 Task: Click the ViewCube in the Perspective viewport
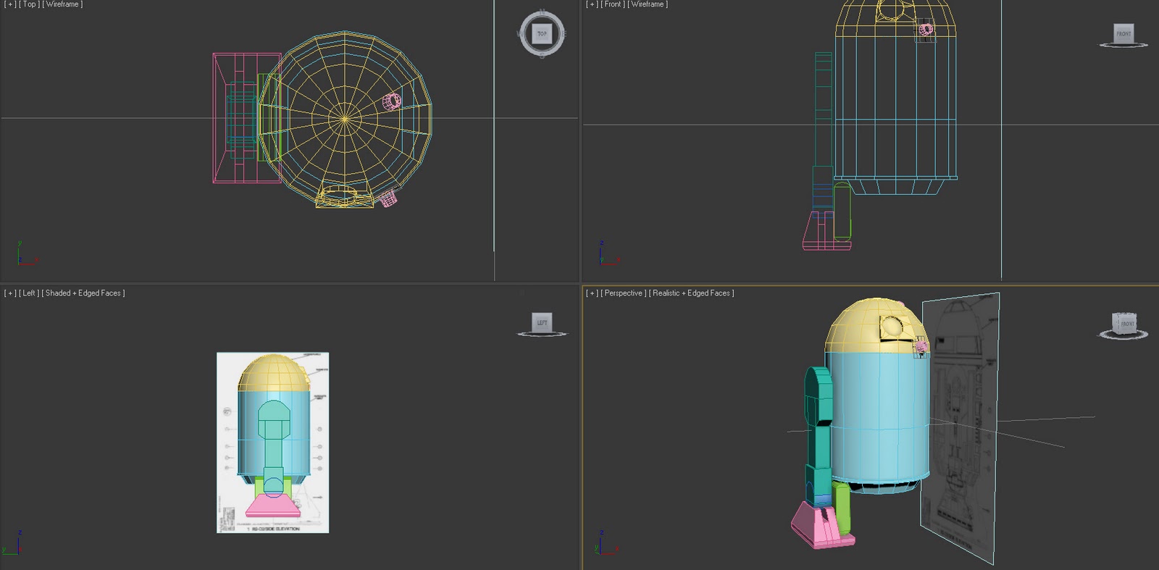1125,324
